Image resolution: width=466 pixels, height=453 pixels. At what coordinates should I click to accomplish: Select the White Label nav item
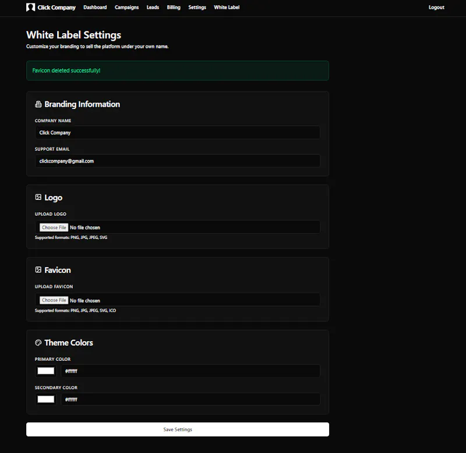click(227, 8)
